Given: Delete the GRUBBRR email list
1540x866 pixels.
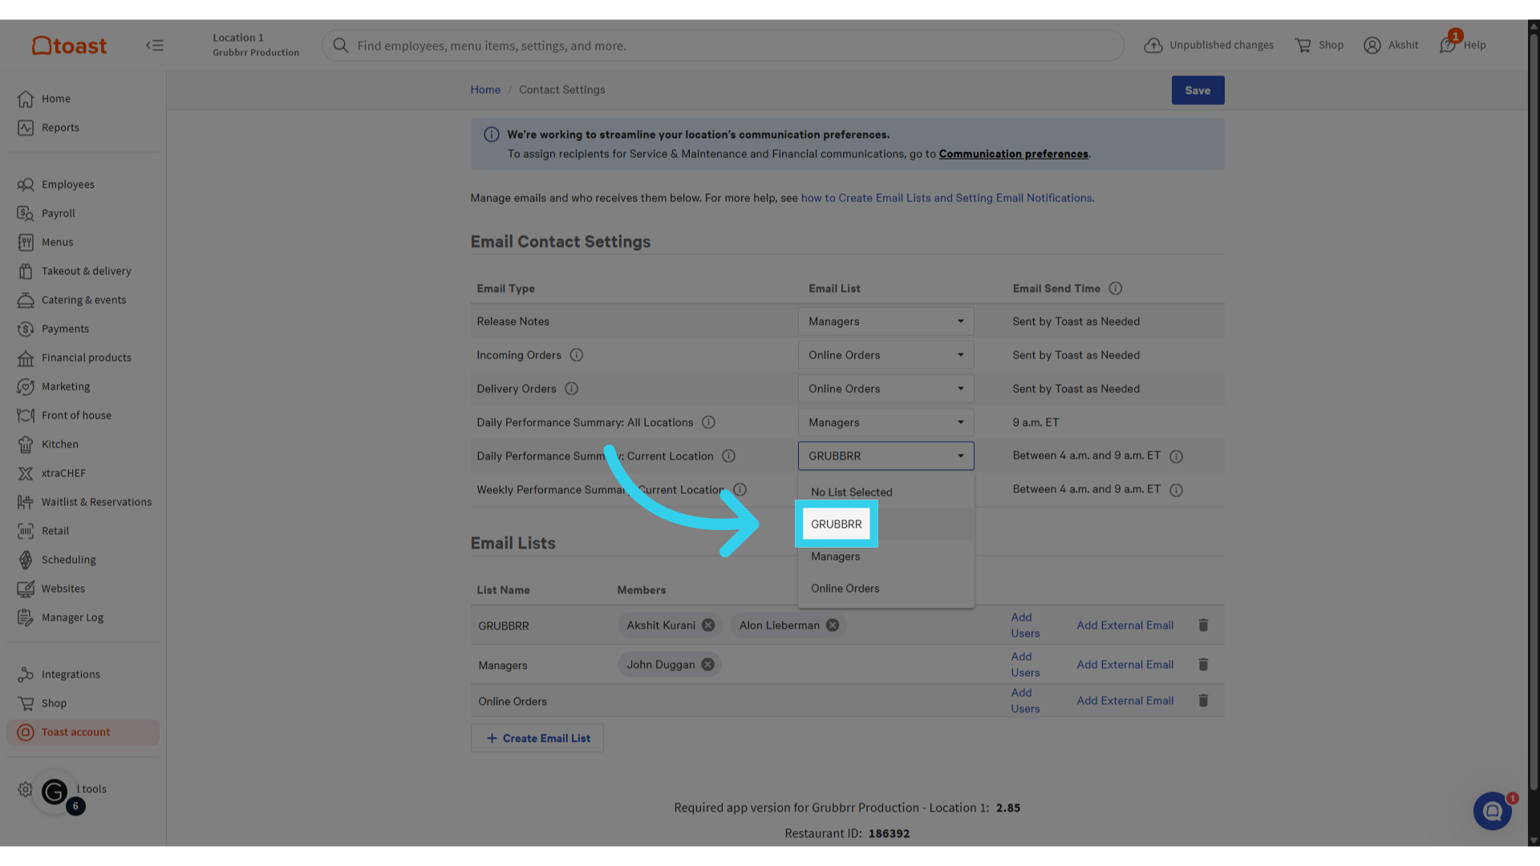Looking at the screenshot, I should tap(1203, 625).
